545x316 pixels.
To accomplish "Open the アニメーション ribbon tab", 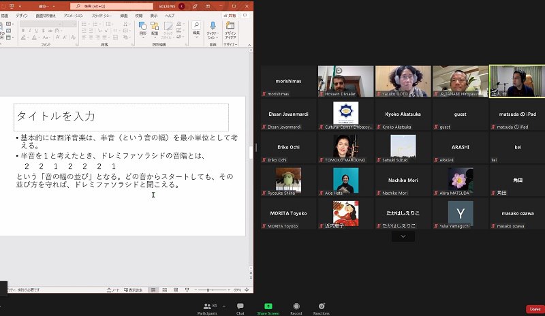I will pyautogui.click(x=74, y=14).
